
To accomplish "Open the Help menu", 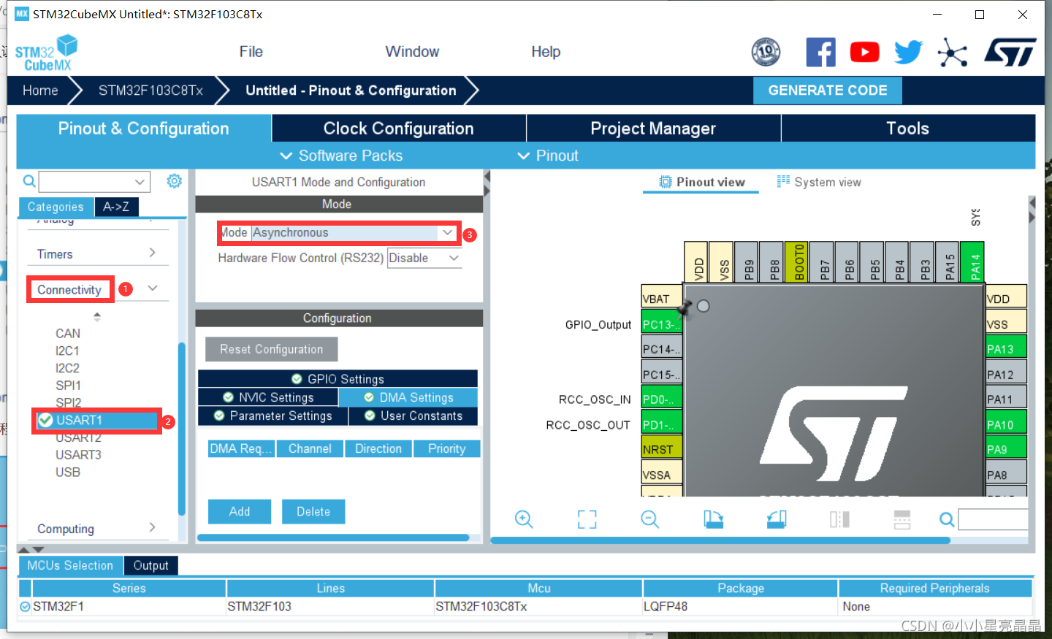I will click(546, 52).
